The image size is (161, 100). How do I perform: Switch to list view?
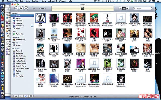click(120, 8)
